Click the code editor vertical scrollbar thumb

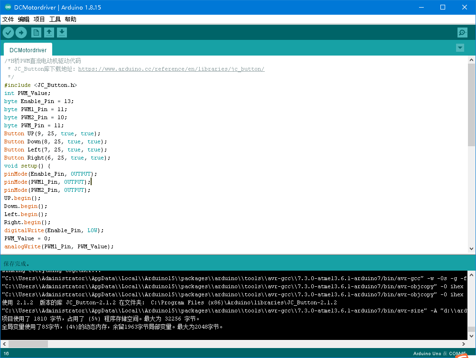(471, 105)
